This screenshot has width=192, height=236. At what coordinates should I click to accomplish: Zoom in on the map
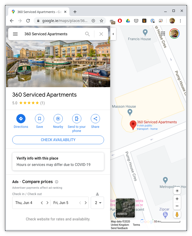point(177,199)
